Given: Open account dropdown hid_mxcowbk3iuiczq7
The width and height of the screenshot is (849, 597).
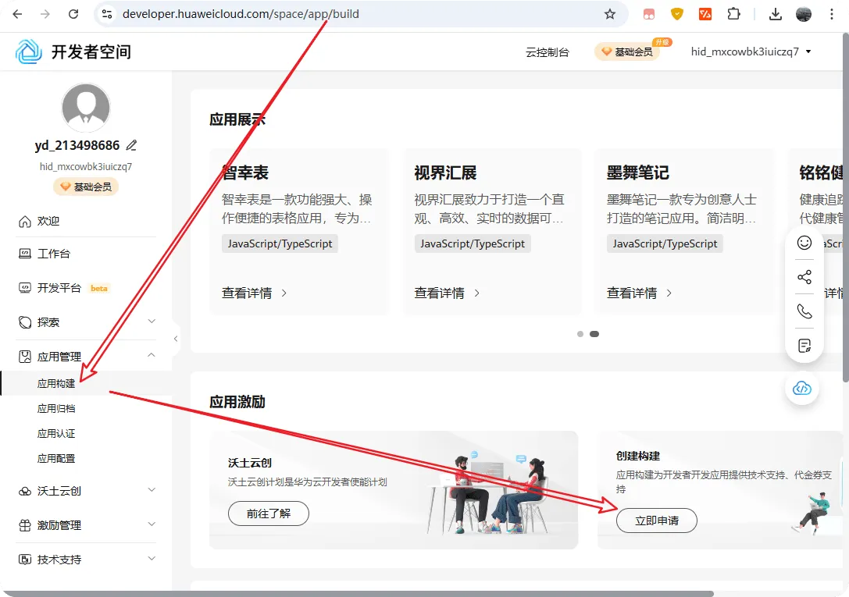Looking at the screenshot, I should (751, 52).
